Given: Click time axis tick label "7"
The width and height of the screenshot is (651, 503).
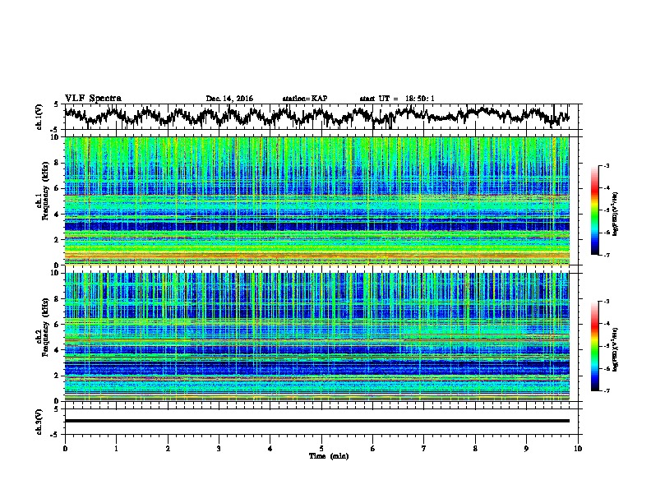Looking at the screenshot, I should [x=424, y=449].
